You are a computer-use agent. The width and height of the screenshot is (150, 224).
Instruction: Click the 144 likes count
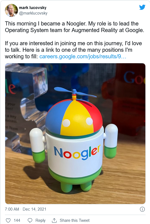[x=17, y=220]
